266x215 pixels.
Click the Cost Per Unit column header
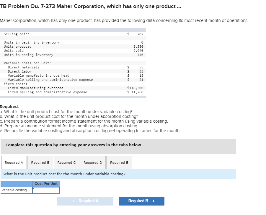(x=46, y=184)
